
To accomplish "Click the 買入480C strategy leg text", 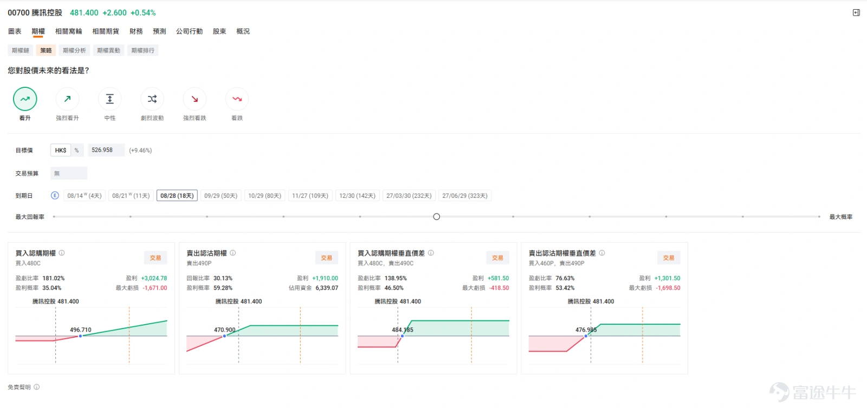I will (28, 263).
